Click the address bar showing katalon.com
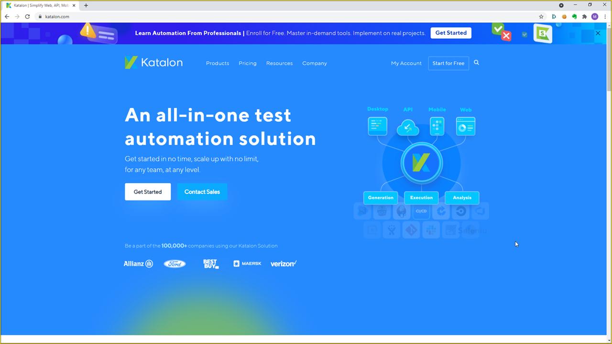Image resolution: width=612 pixels, height=344 pixels. coord(287,16)
